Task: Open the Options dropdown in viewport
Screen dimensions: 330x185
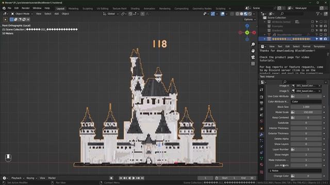Action: point(250,20)
